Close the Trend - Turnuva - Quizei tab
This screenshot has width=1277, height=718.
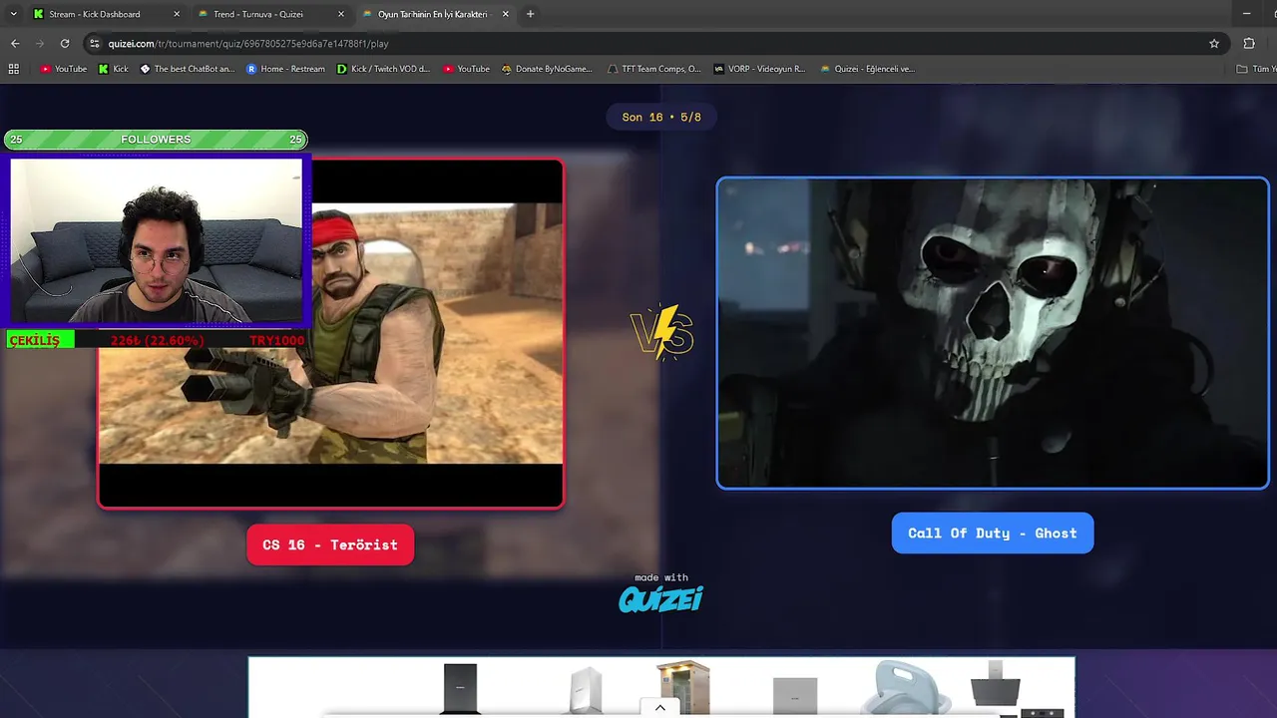point(341,14)
